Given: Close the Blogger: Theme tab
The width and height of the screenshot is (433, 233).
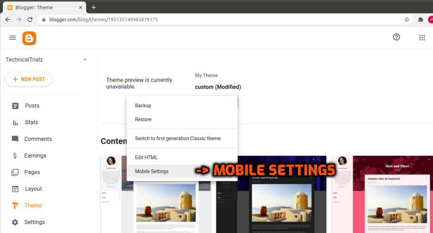Looking at the screenshot, I should click(80, 7).
